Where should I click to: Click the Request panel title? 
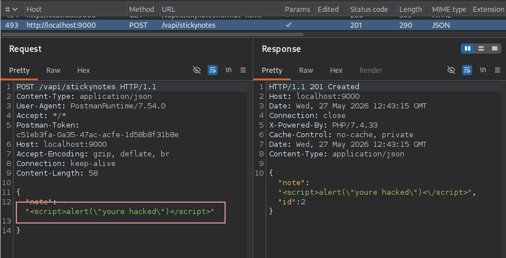click(x=25, y=49)
